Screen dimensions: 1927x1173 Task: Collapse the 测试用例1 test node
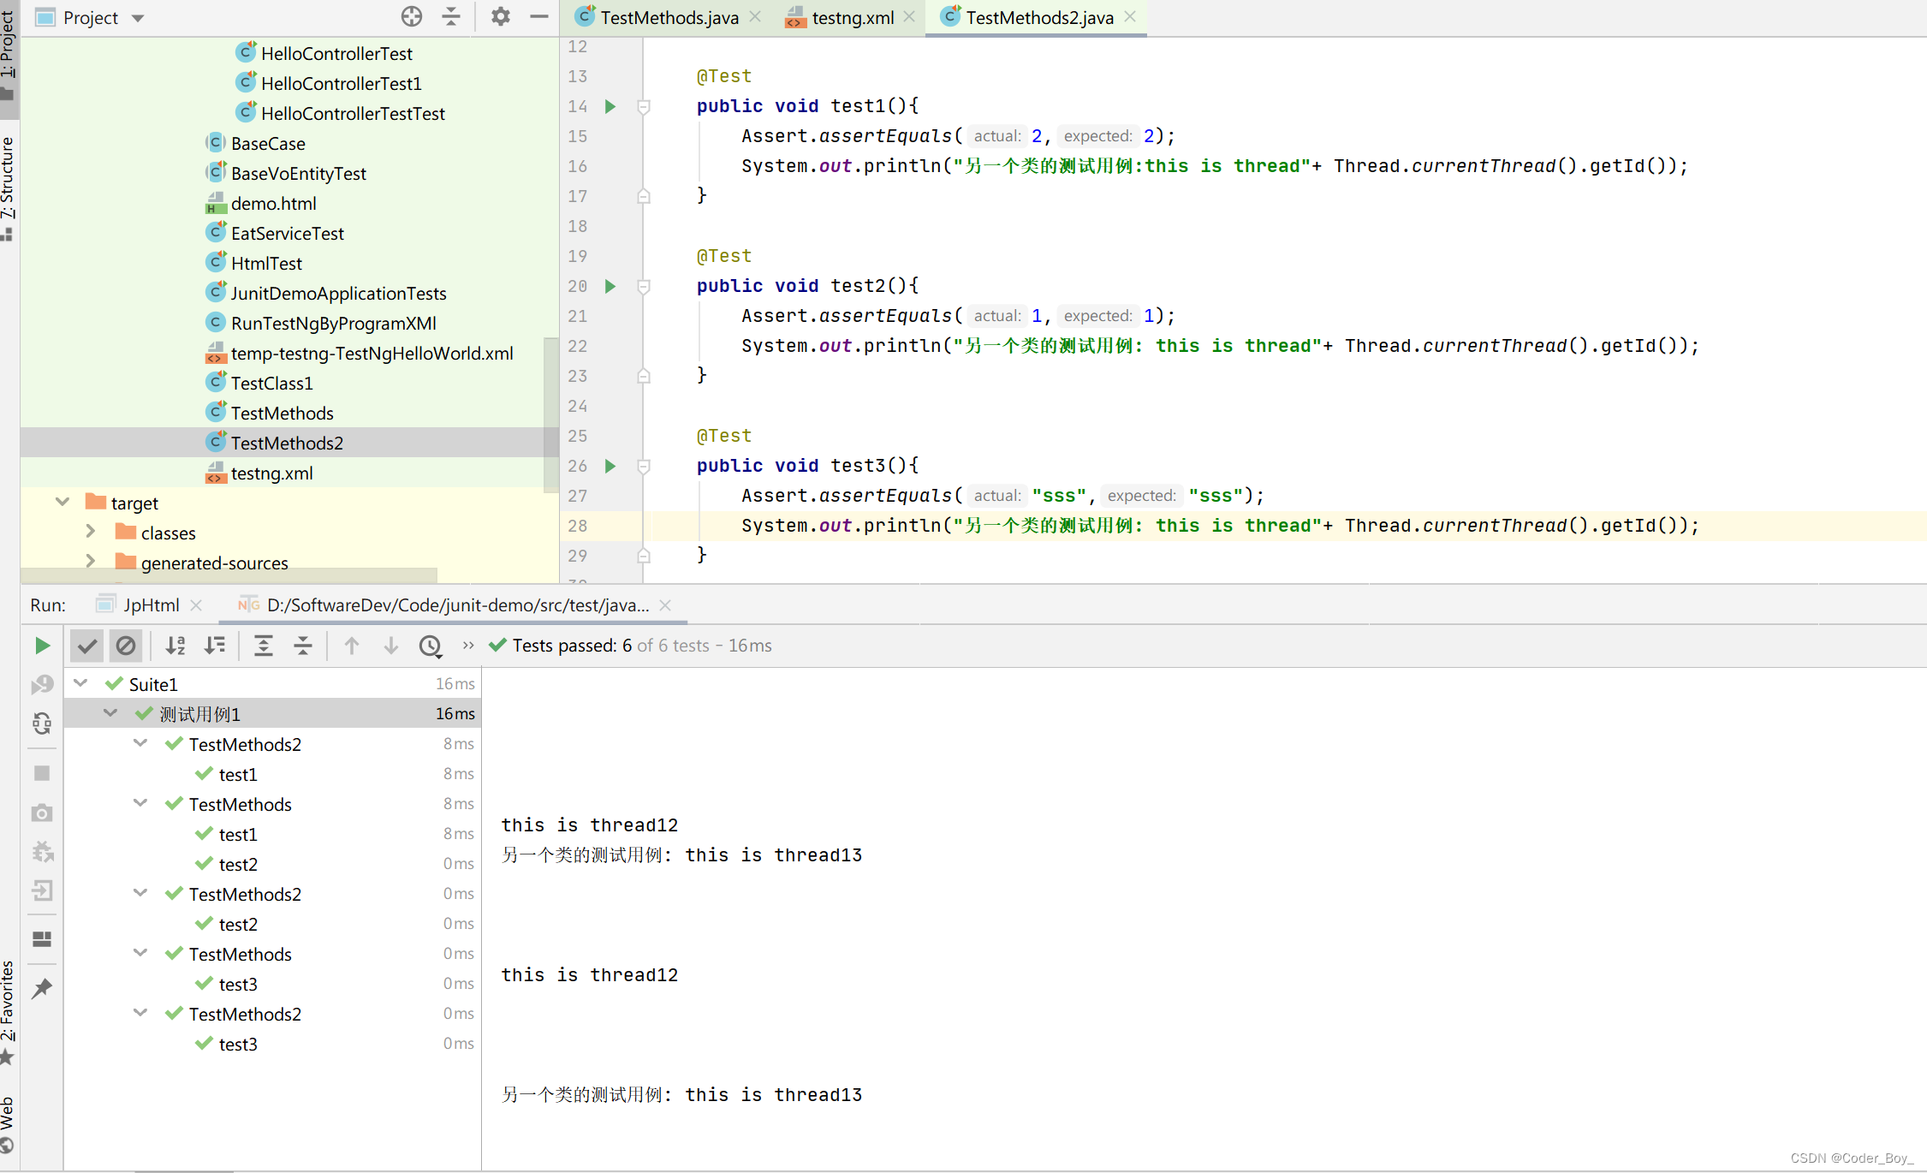pyautogui.click(x=111, y=713)
